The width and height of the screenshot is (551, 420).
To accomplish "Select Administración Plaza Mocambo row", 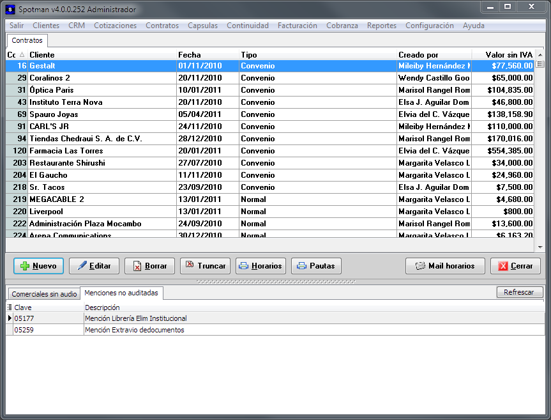I will click(x=270, y=223).
